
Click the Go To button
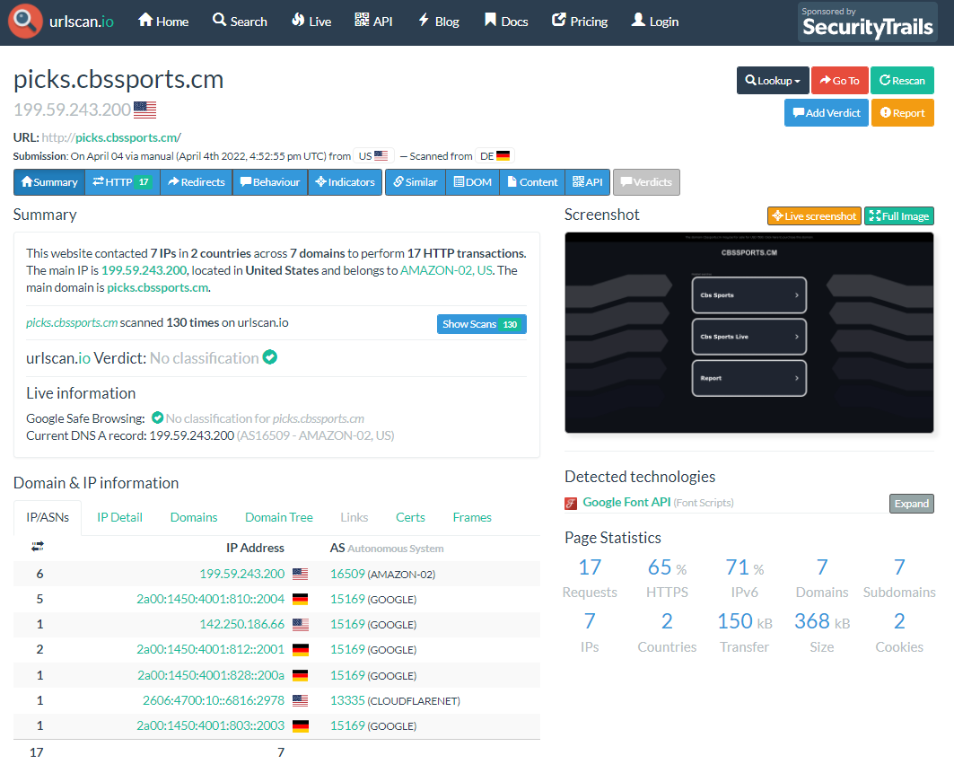840,80
